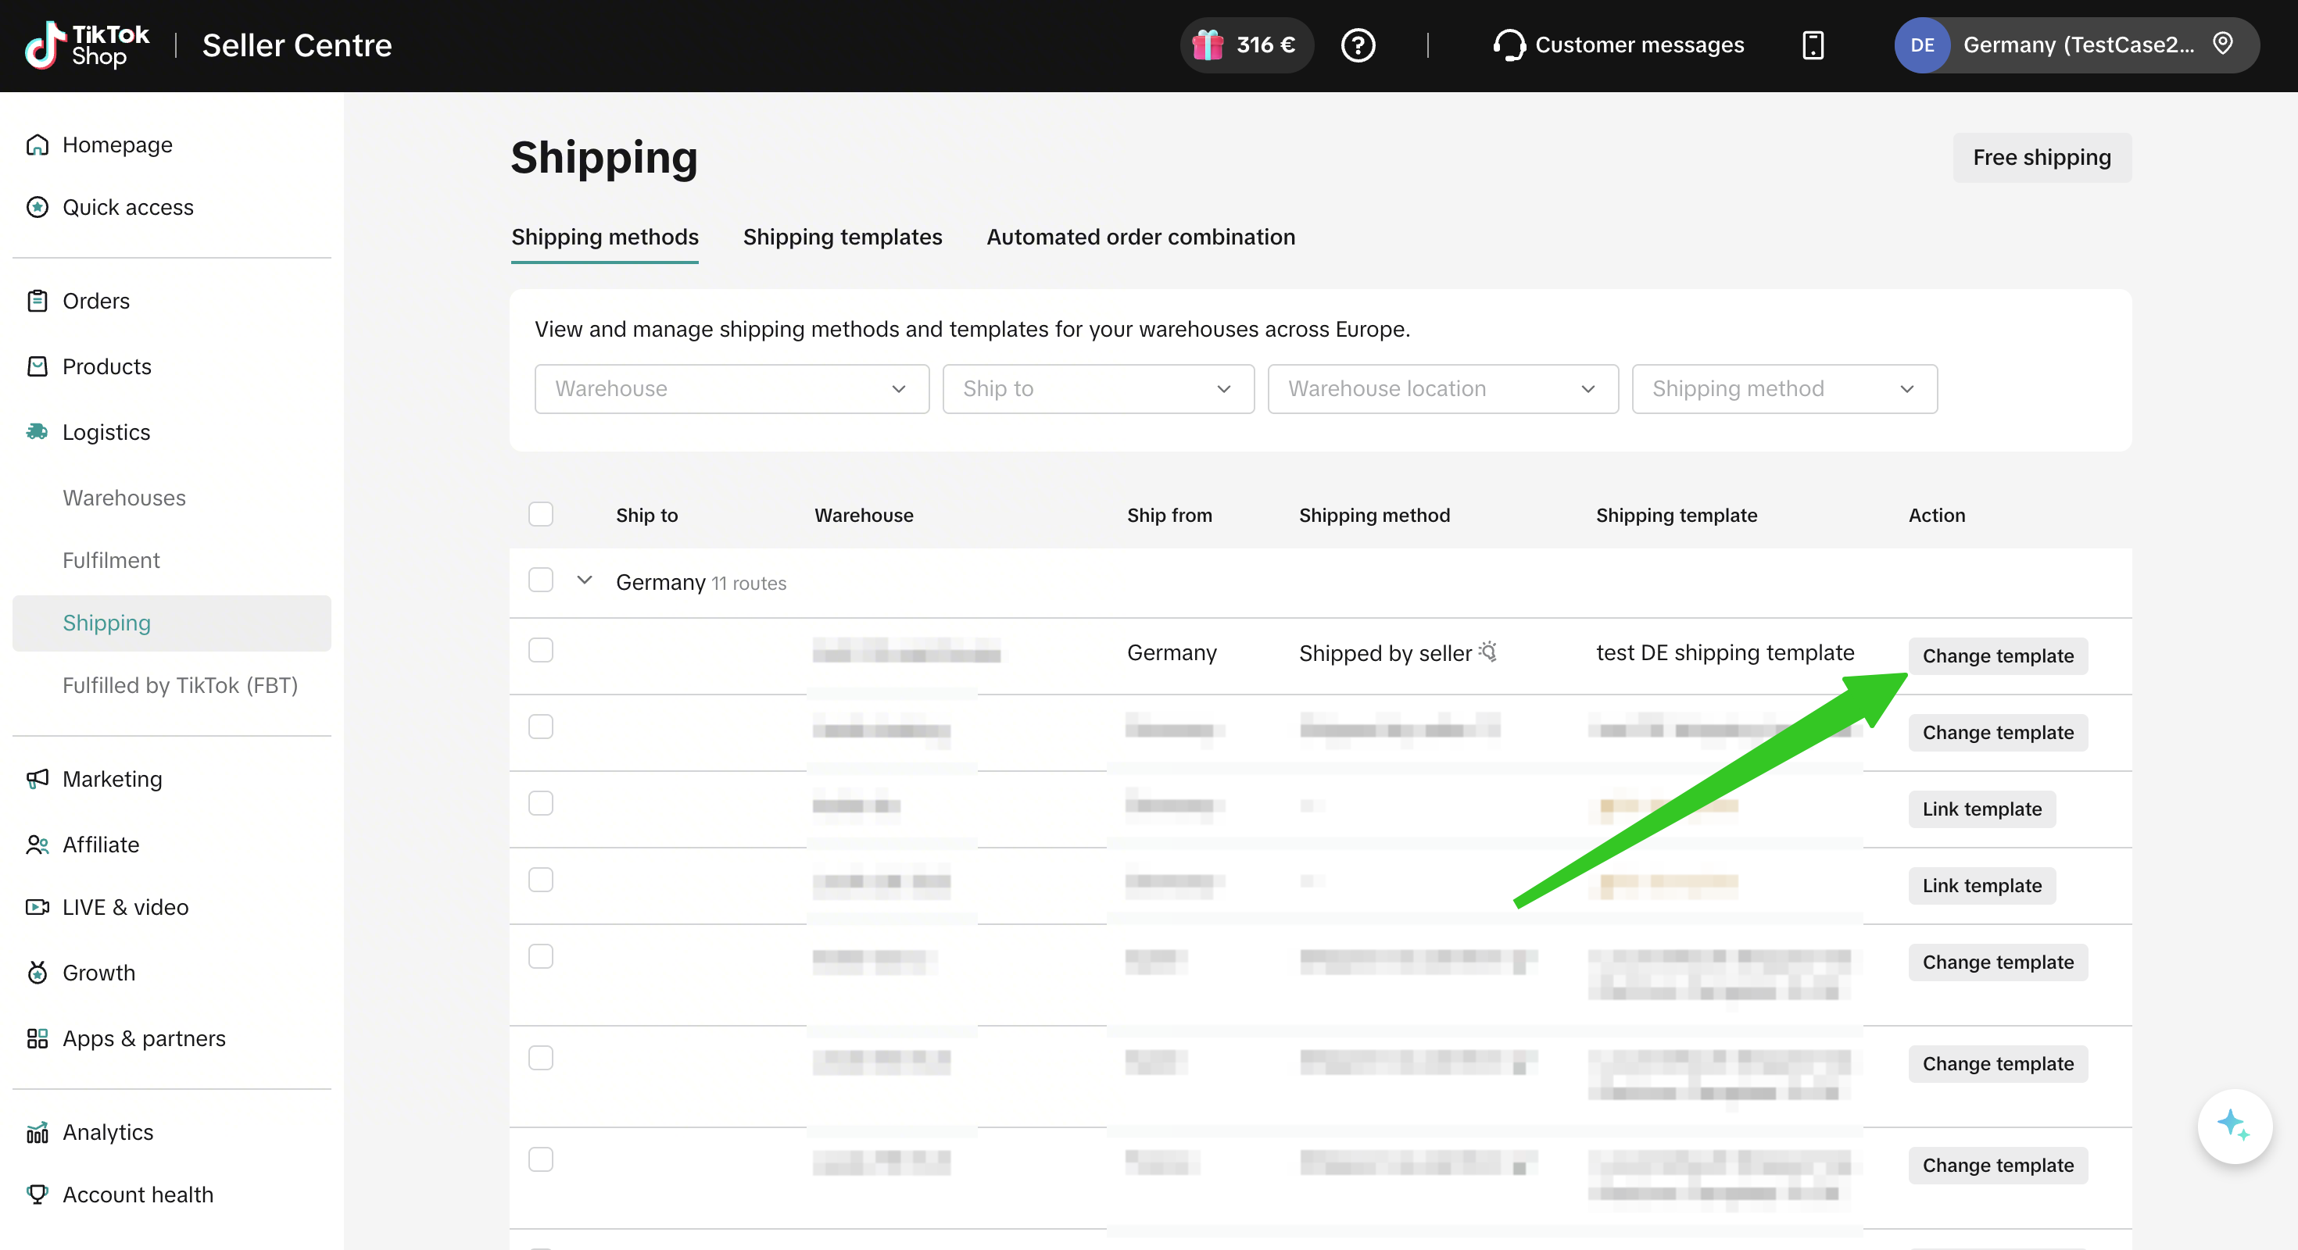This screenshot has width=2298, height=1250.
Task: Tick checkbox for test DE shipping template row
Action: coord(541,650)
